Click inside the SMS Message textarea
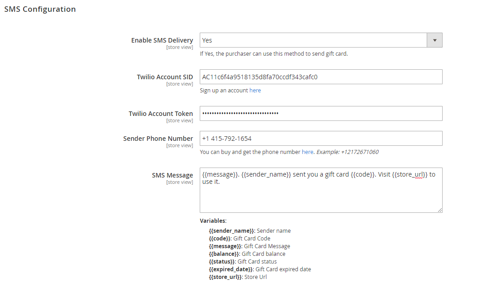Image resolution: width=483 pixels, height=288 pixels. 321,190
